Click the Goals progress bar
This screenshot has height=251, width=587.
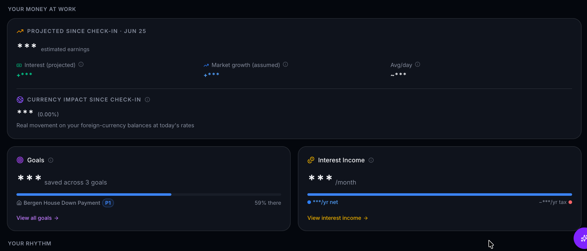tap(149, 195)
